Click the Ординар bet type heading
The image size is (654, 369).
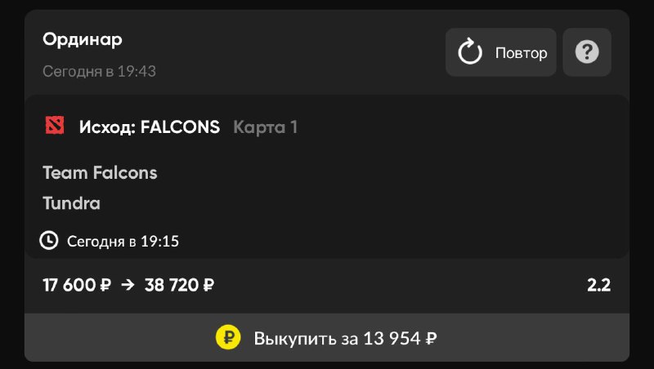click(83, 40)
